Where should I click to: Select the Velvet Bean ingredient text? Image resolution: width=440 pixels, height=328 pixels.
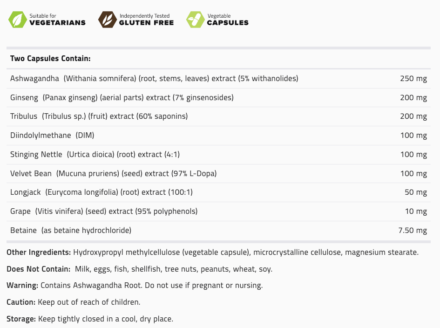(113, 174)
